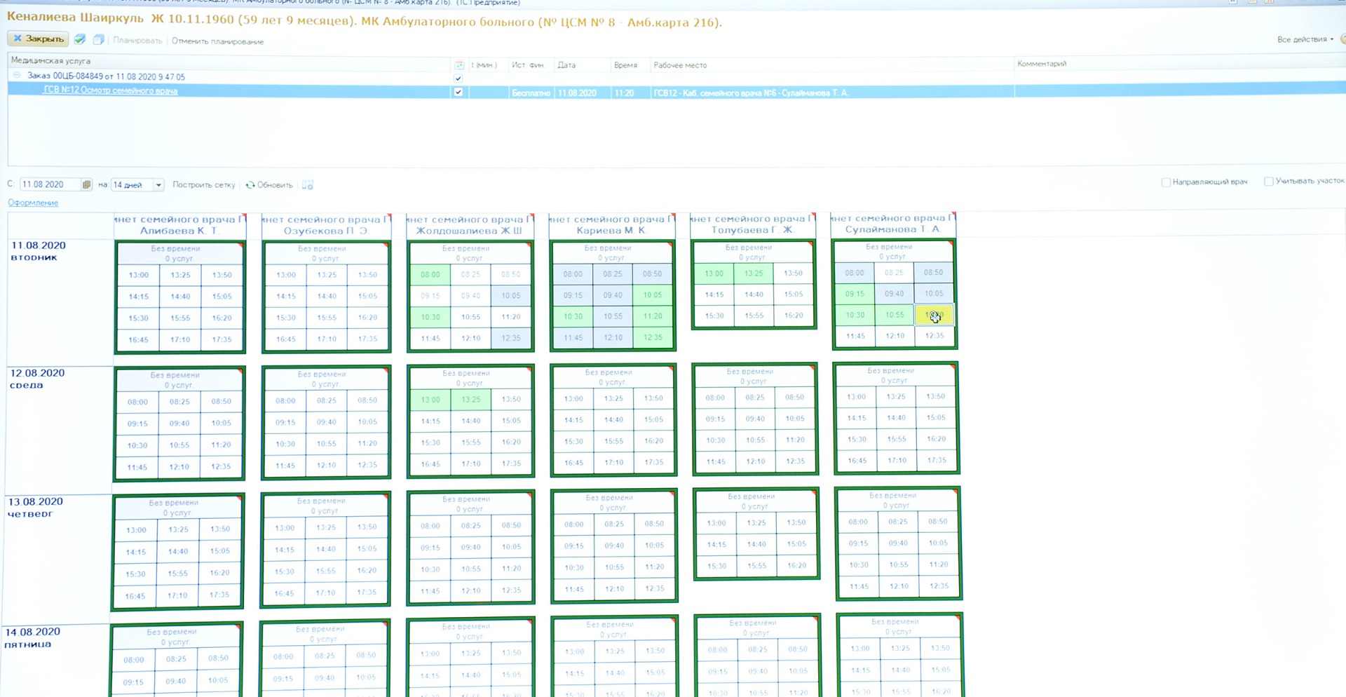
Task: Enable the Направляющий врач checkbox
Action: [x=1166, y=182]
